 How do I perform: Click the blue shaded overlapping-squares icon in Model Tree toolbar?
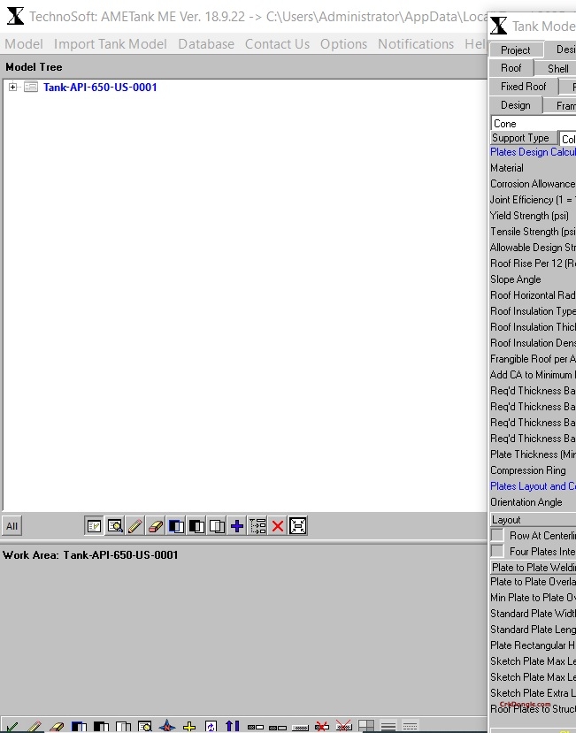(176, 526)
